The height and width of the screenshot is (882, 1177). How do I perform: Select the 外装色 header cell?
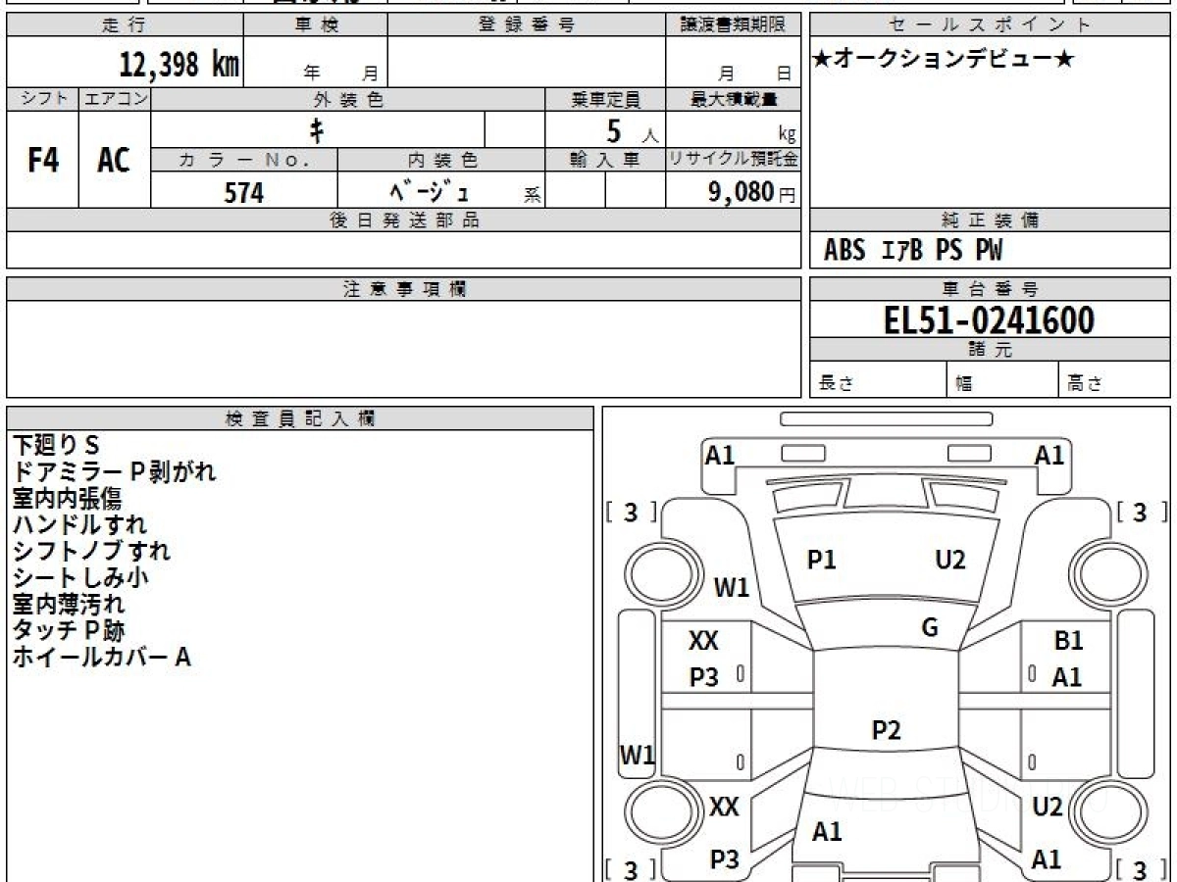pos(348,99)
